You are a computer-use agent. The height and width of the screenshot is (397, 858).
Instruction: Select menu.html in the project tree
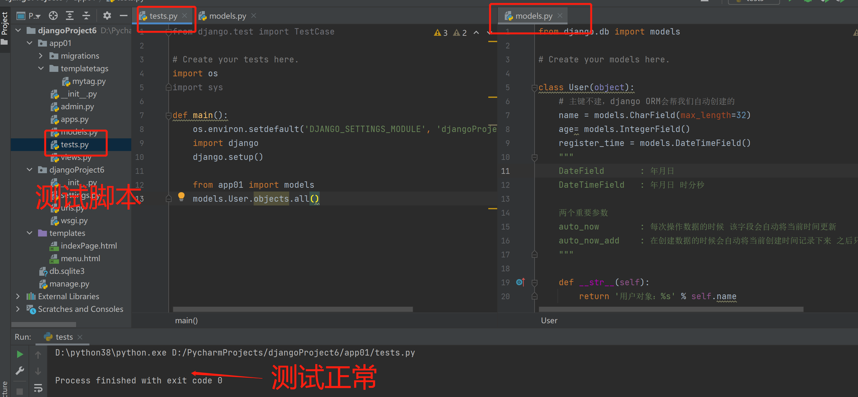pos(75,258)
